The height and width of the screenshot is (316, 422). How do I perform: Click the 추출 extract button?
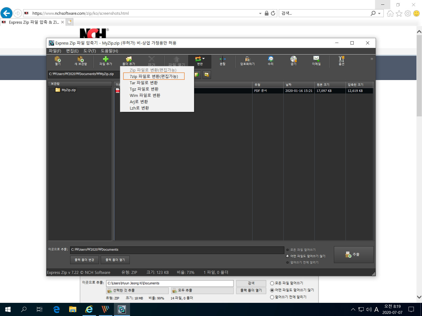tap(354, 255)
